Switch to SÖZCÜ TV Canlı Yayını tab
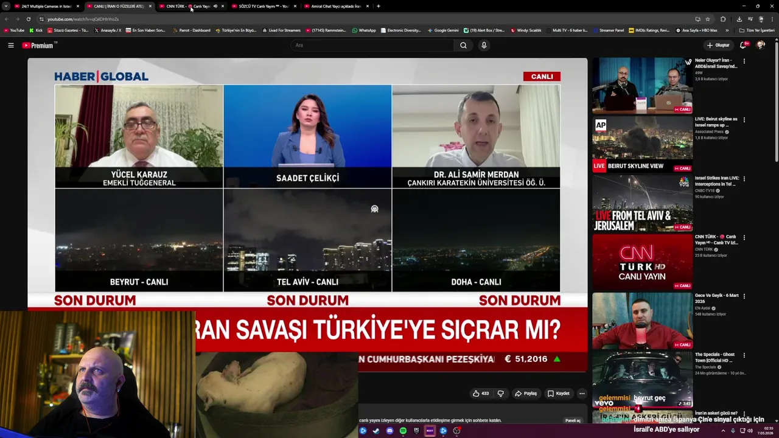The width and height of the screenshot is (779, 438). [x=264, y=6]
